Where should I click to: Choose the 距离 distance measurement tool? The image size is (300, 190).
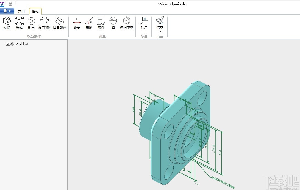coord(77,23)
